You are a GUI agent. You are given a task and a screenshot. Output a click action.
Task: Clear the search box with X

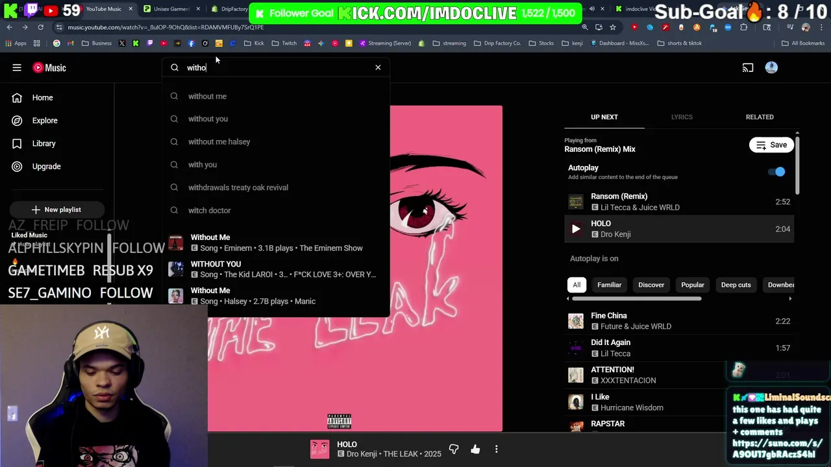tap(378, 67)
